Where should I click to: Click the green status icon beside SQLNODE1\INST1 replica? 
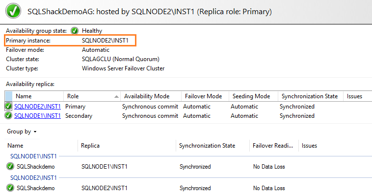pyautogui.click(x=9, y=116)
